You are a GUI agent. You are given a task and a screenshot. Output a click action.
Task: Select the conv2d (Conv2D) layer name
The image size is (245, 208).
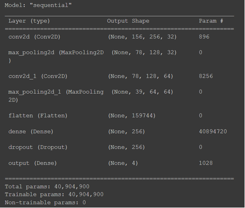[x=34, y=37]
